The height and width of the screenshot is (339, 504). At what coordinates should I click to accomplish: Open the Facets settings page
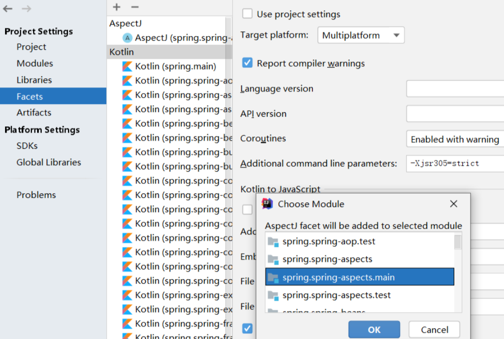pyautogui.click(x=31, y=95)
